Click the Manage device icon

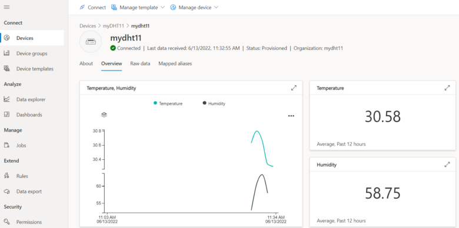tap(173, 7)
